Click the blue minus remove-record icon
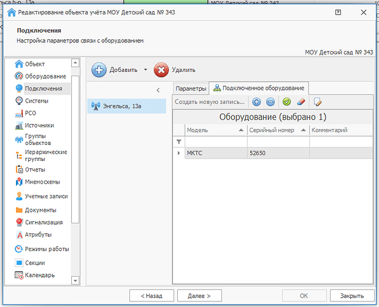This screenshot has width=379, height=307. [x=270, y=102]
